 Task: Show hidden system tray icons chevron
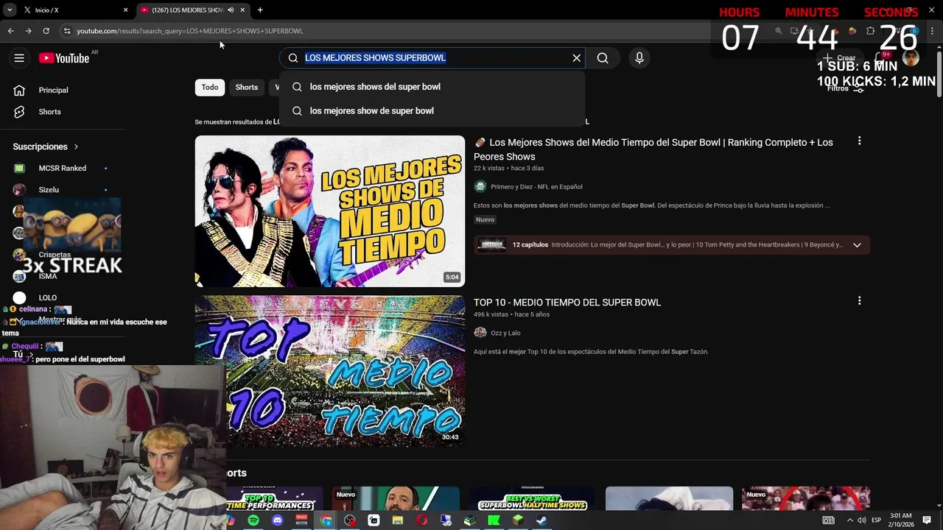point(849,520)
